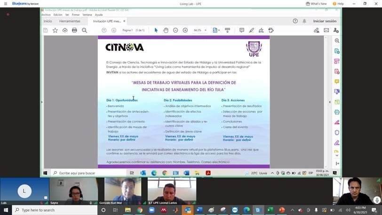The width and height of the screenshot is (382, 215).
Task: Click the highlighter pen tool
Action: 251,30
